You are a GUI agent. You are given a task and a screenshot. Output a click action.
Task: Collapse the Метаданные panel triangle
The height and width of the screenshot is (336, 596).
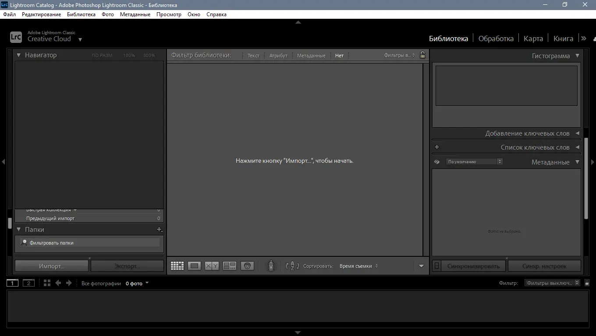(577, 162)
